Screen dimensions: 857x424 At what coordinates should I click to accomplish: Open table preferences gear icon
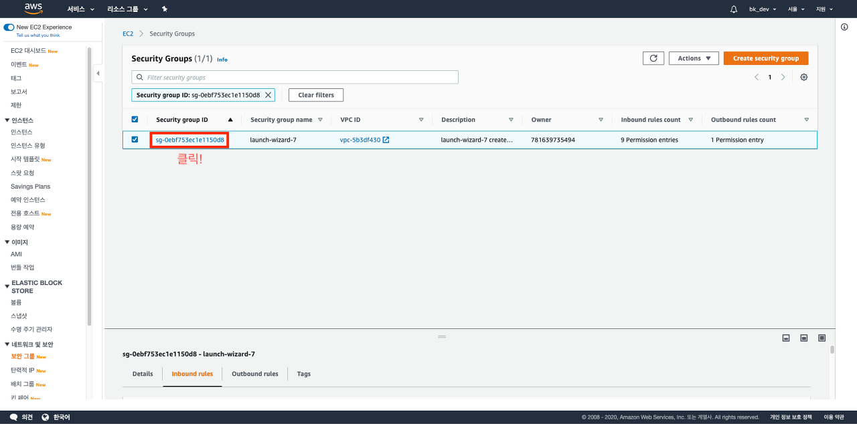point(804,77)
